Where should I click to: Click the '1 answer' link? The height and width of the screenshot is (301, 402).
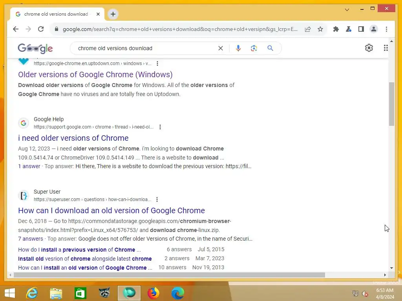[29, 166]
